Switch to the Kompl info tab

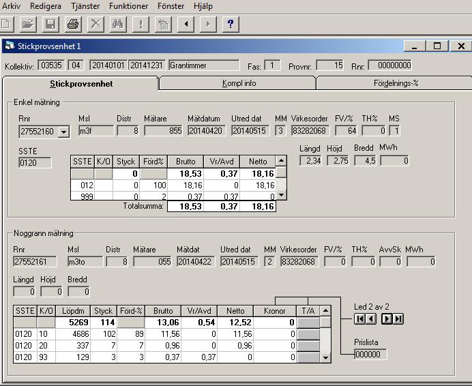point(239,83)
